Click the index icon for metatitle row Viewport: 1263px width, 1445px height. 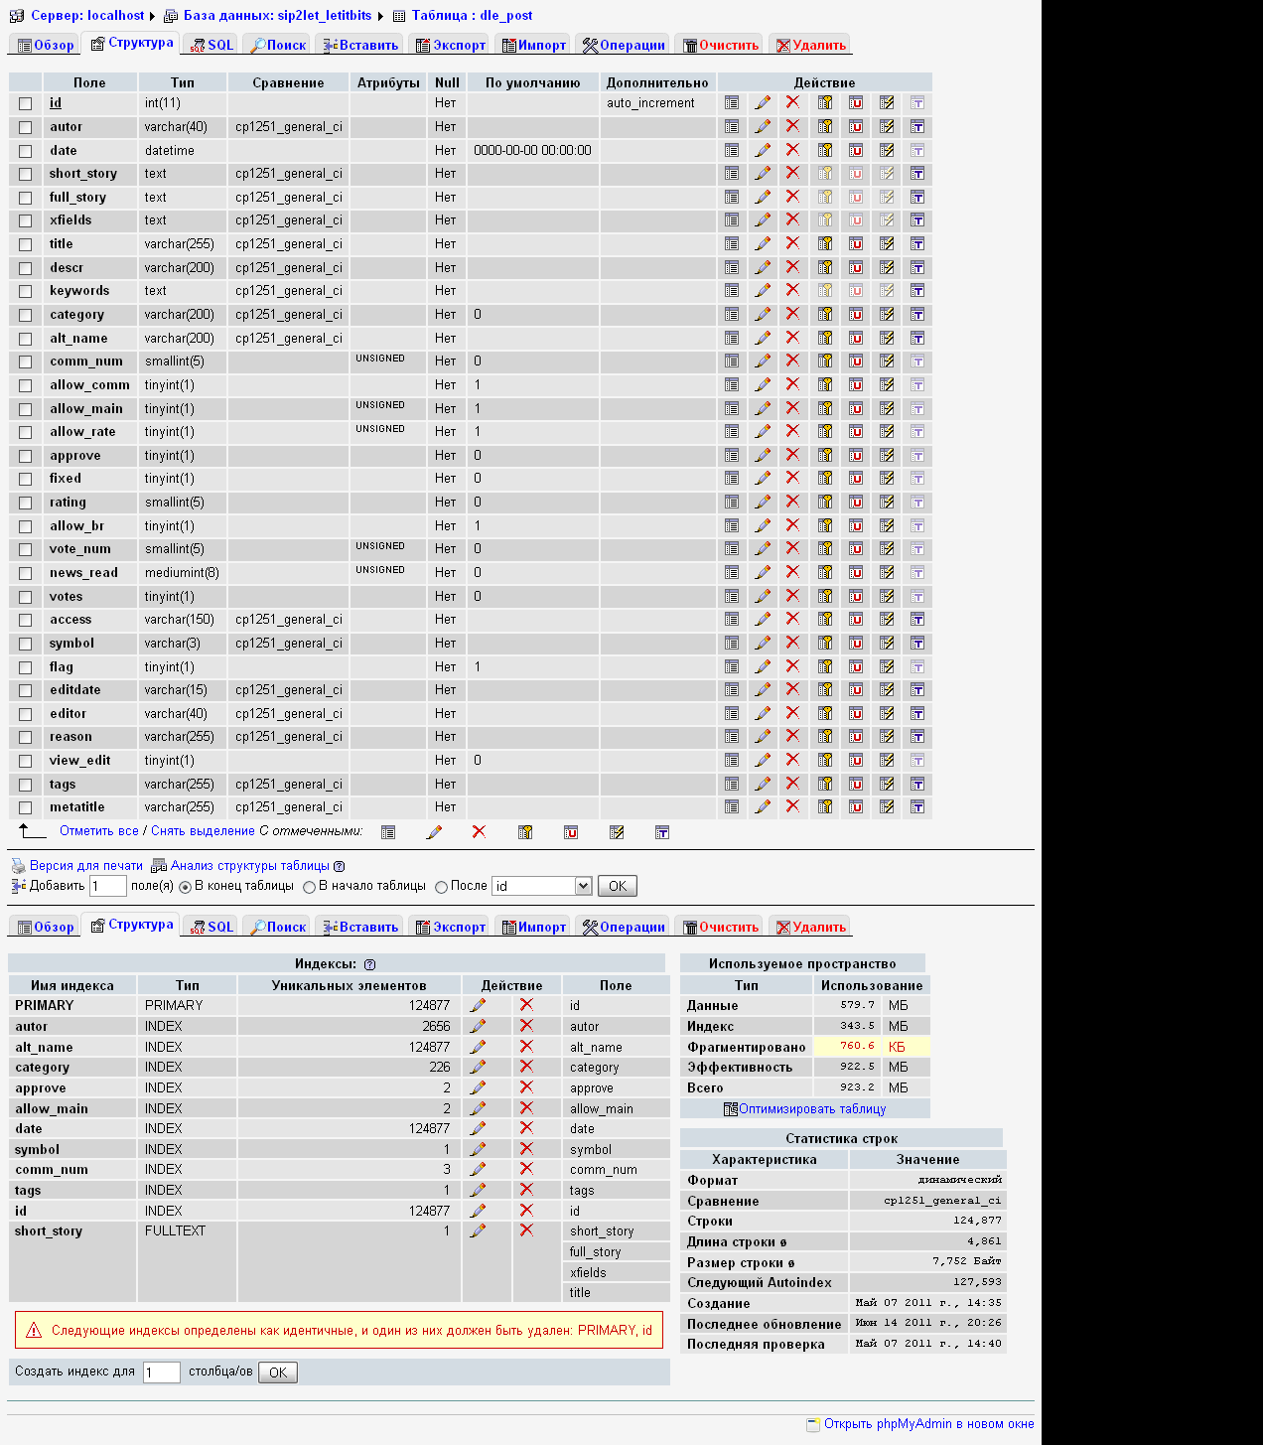[x=887, y=807]
